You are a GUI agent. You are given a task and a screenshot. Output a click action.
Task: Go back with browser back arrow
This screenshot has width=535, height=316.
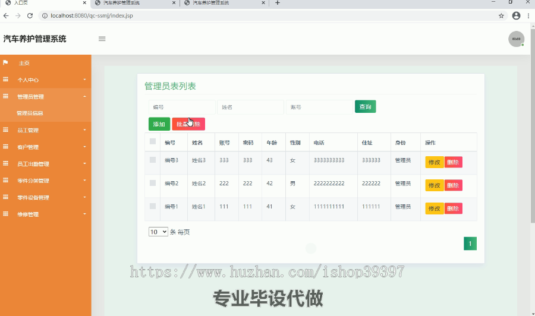[x=6, y=15]
